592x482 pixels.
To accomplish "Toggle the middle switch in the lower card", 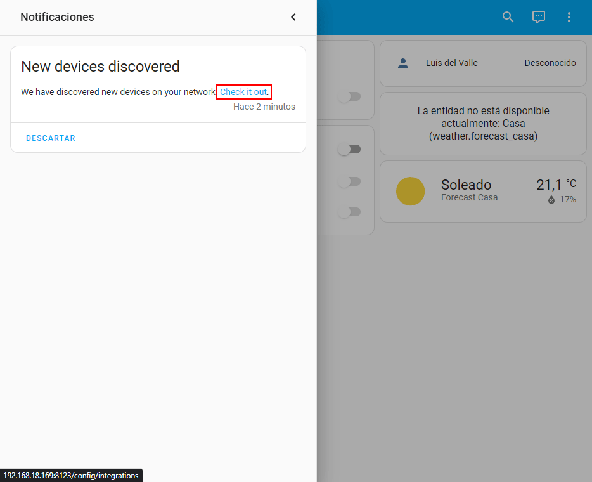I will click(349, 181).
